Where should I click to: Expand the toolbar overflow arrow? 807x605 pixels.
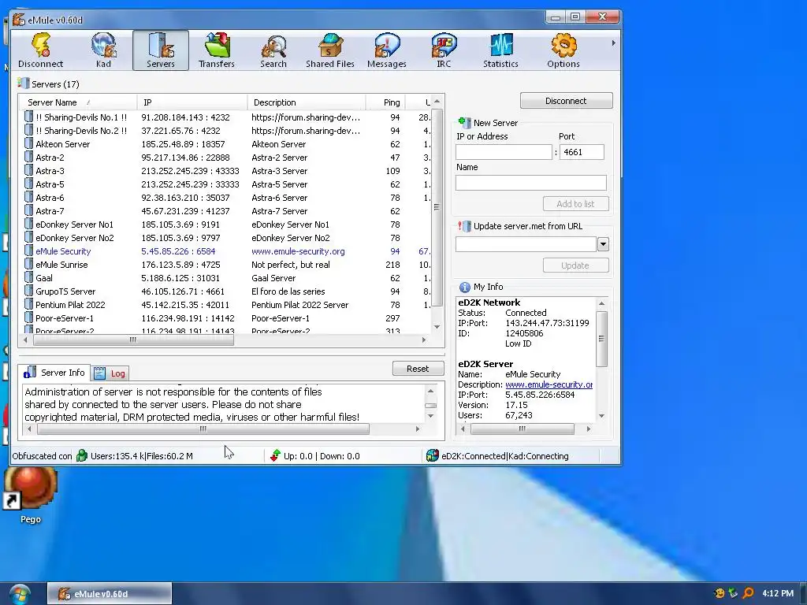613,43
